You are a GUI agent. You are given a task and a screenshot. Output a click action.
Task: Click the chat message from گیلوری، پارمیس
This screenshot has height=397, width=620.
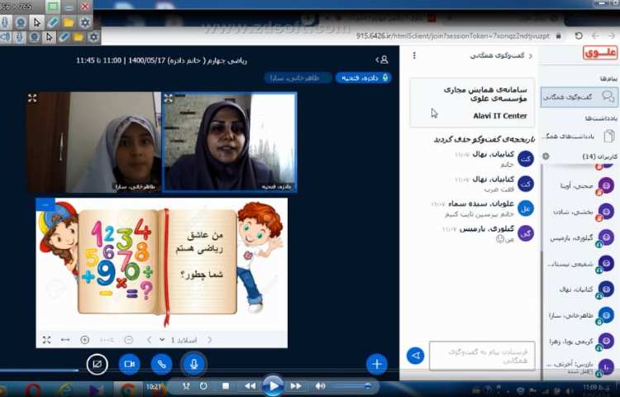tap(487, 234)
